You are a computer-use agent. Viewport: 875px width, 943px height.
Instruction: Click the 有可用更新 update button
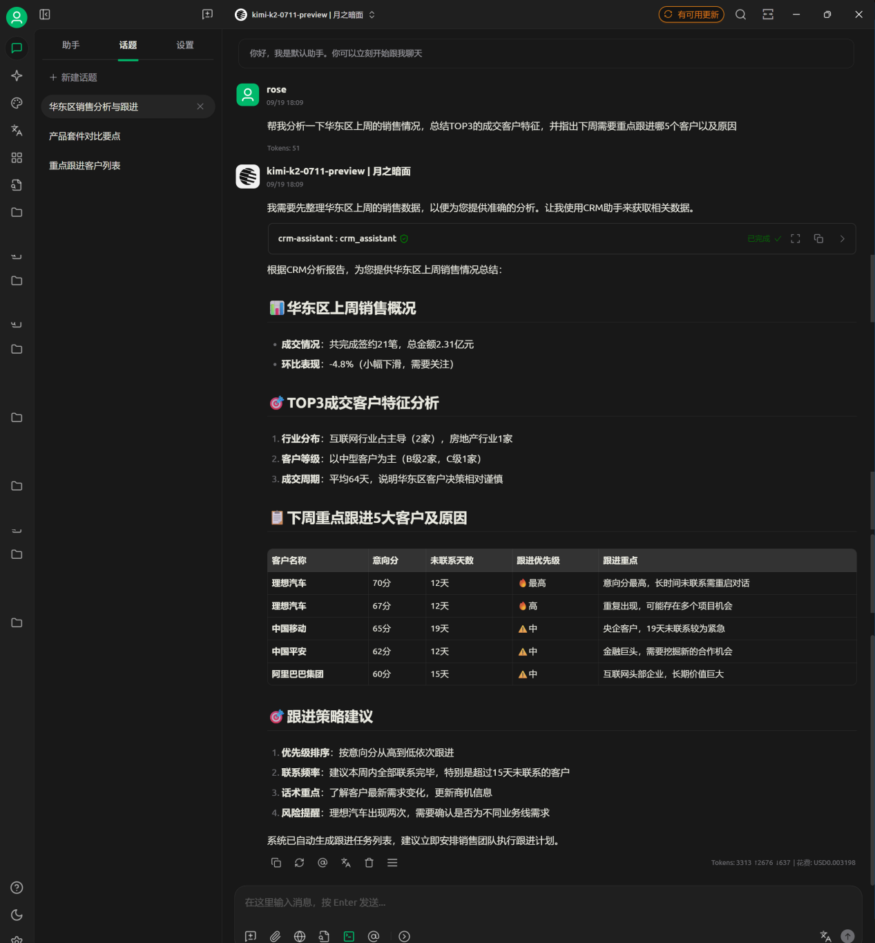691,15
